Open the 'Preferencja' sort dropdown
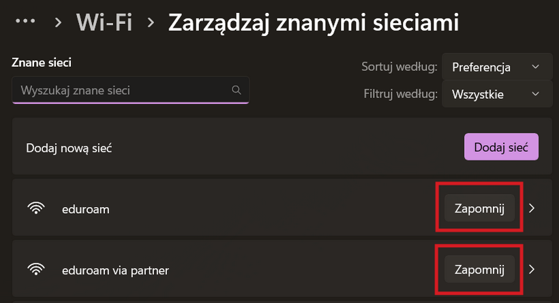This screenshot has width=559, height=303. (496, 67)
